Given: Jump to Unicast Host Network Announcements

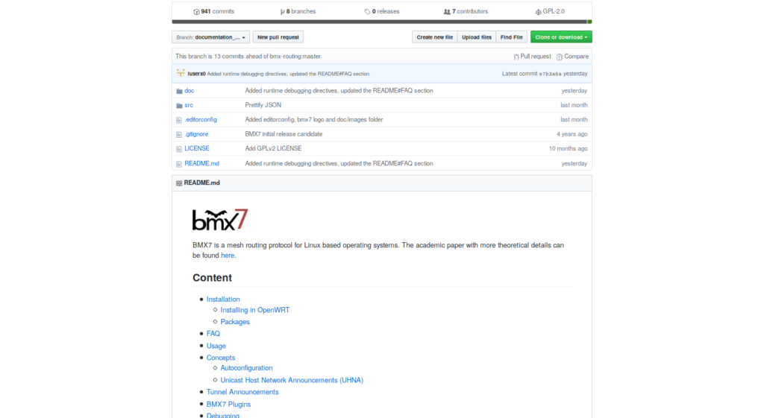Looking at the screenshot, I should pos(292,380).
